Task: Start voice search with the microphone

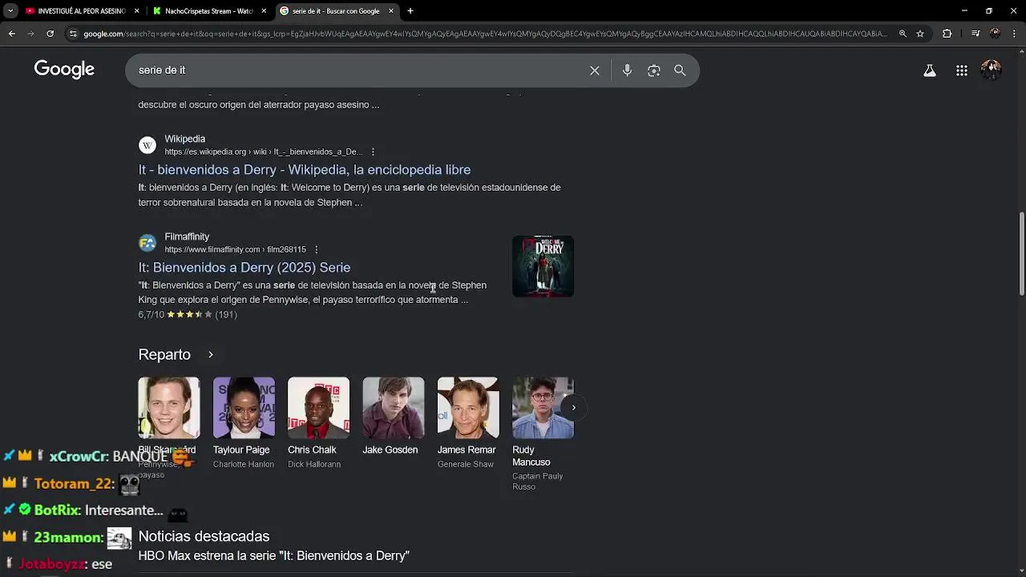Action: click(628, 71)
